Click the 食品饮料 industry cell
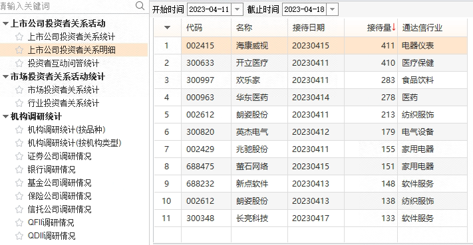This screenshot has width=473, height=245. pos(432,80)
